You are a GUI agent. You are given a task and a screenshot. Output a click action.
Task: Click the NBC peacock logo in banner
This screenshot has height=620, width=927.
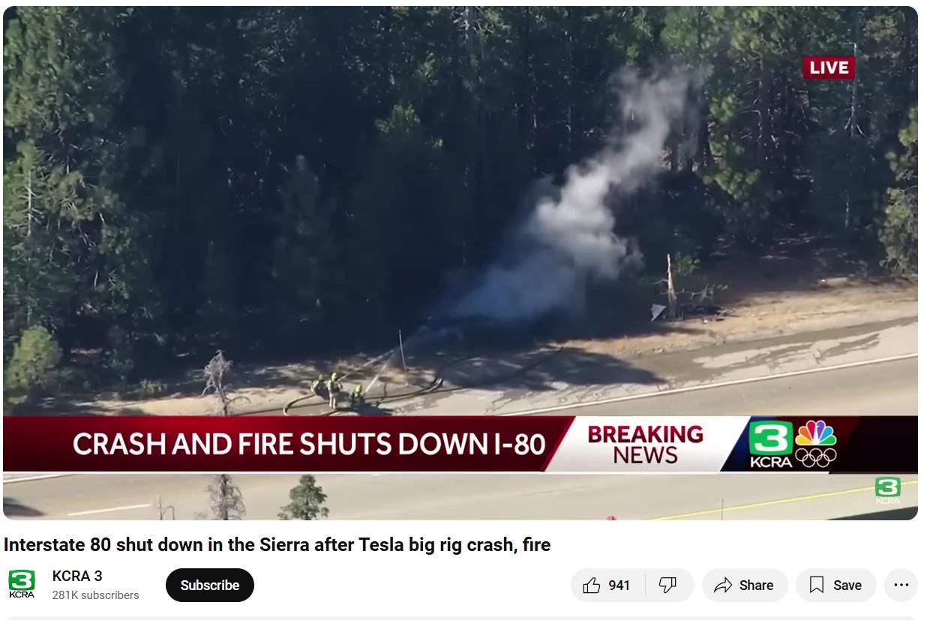815,445
